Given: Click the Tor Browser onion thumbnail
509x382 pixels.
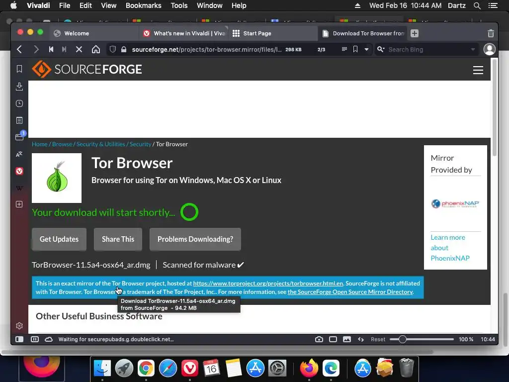Looking at the screenshot, I should point(57,178).
